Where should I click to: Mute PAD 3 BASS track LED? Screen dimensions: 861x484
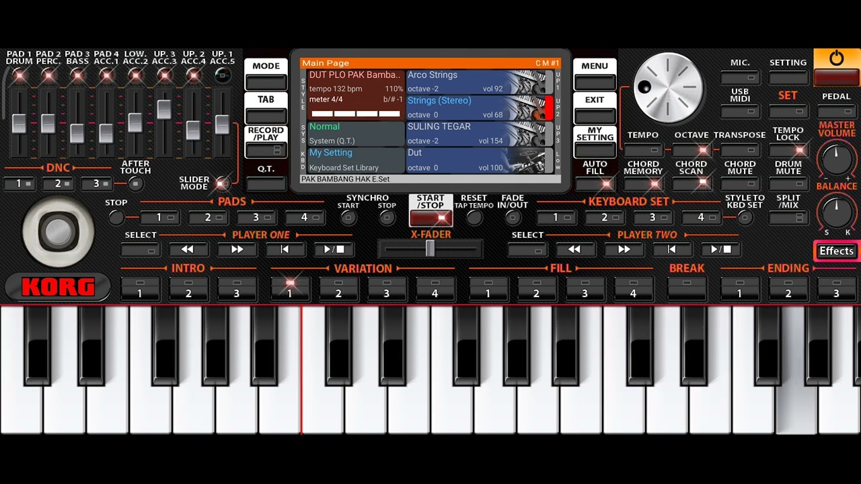[77, 75]
